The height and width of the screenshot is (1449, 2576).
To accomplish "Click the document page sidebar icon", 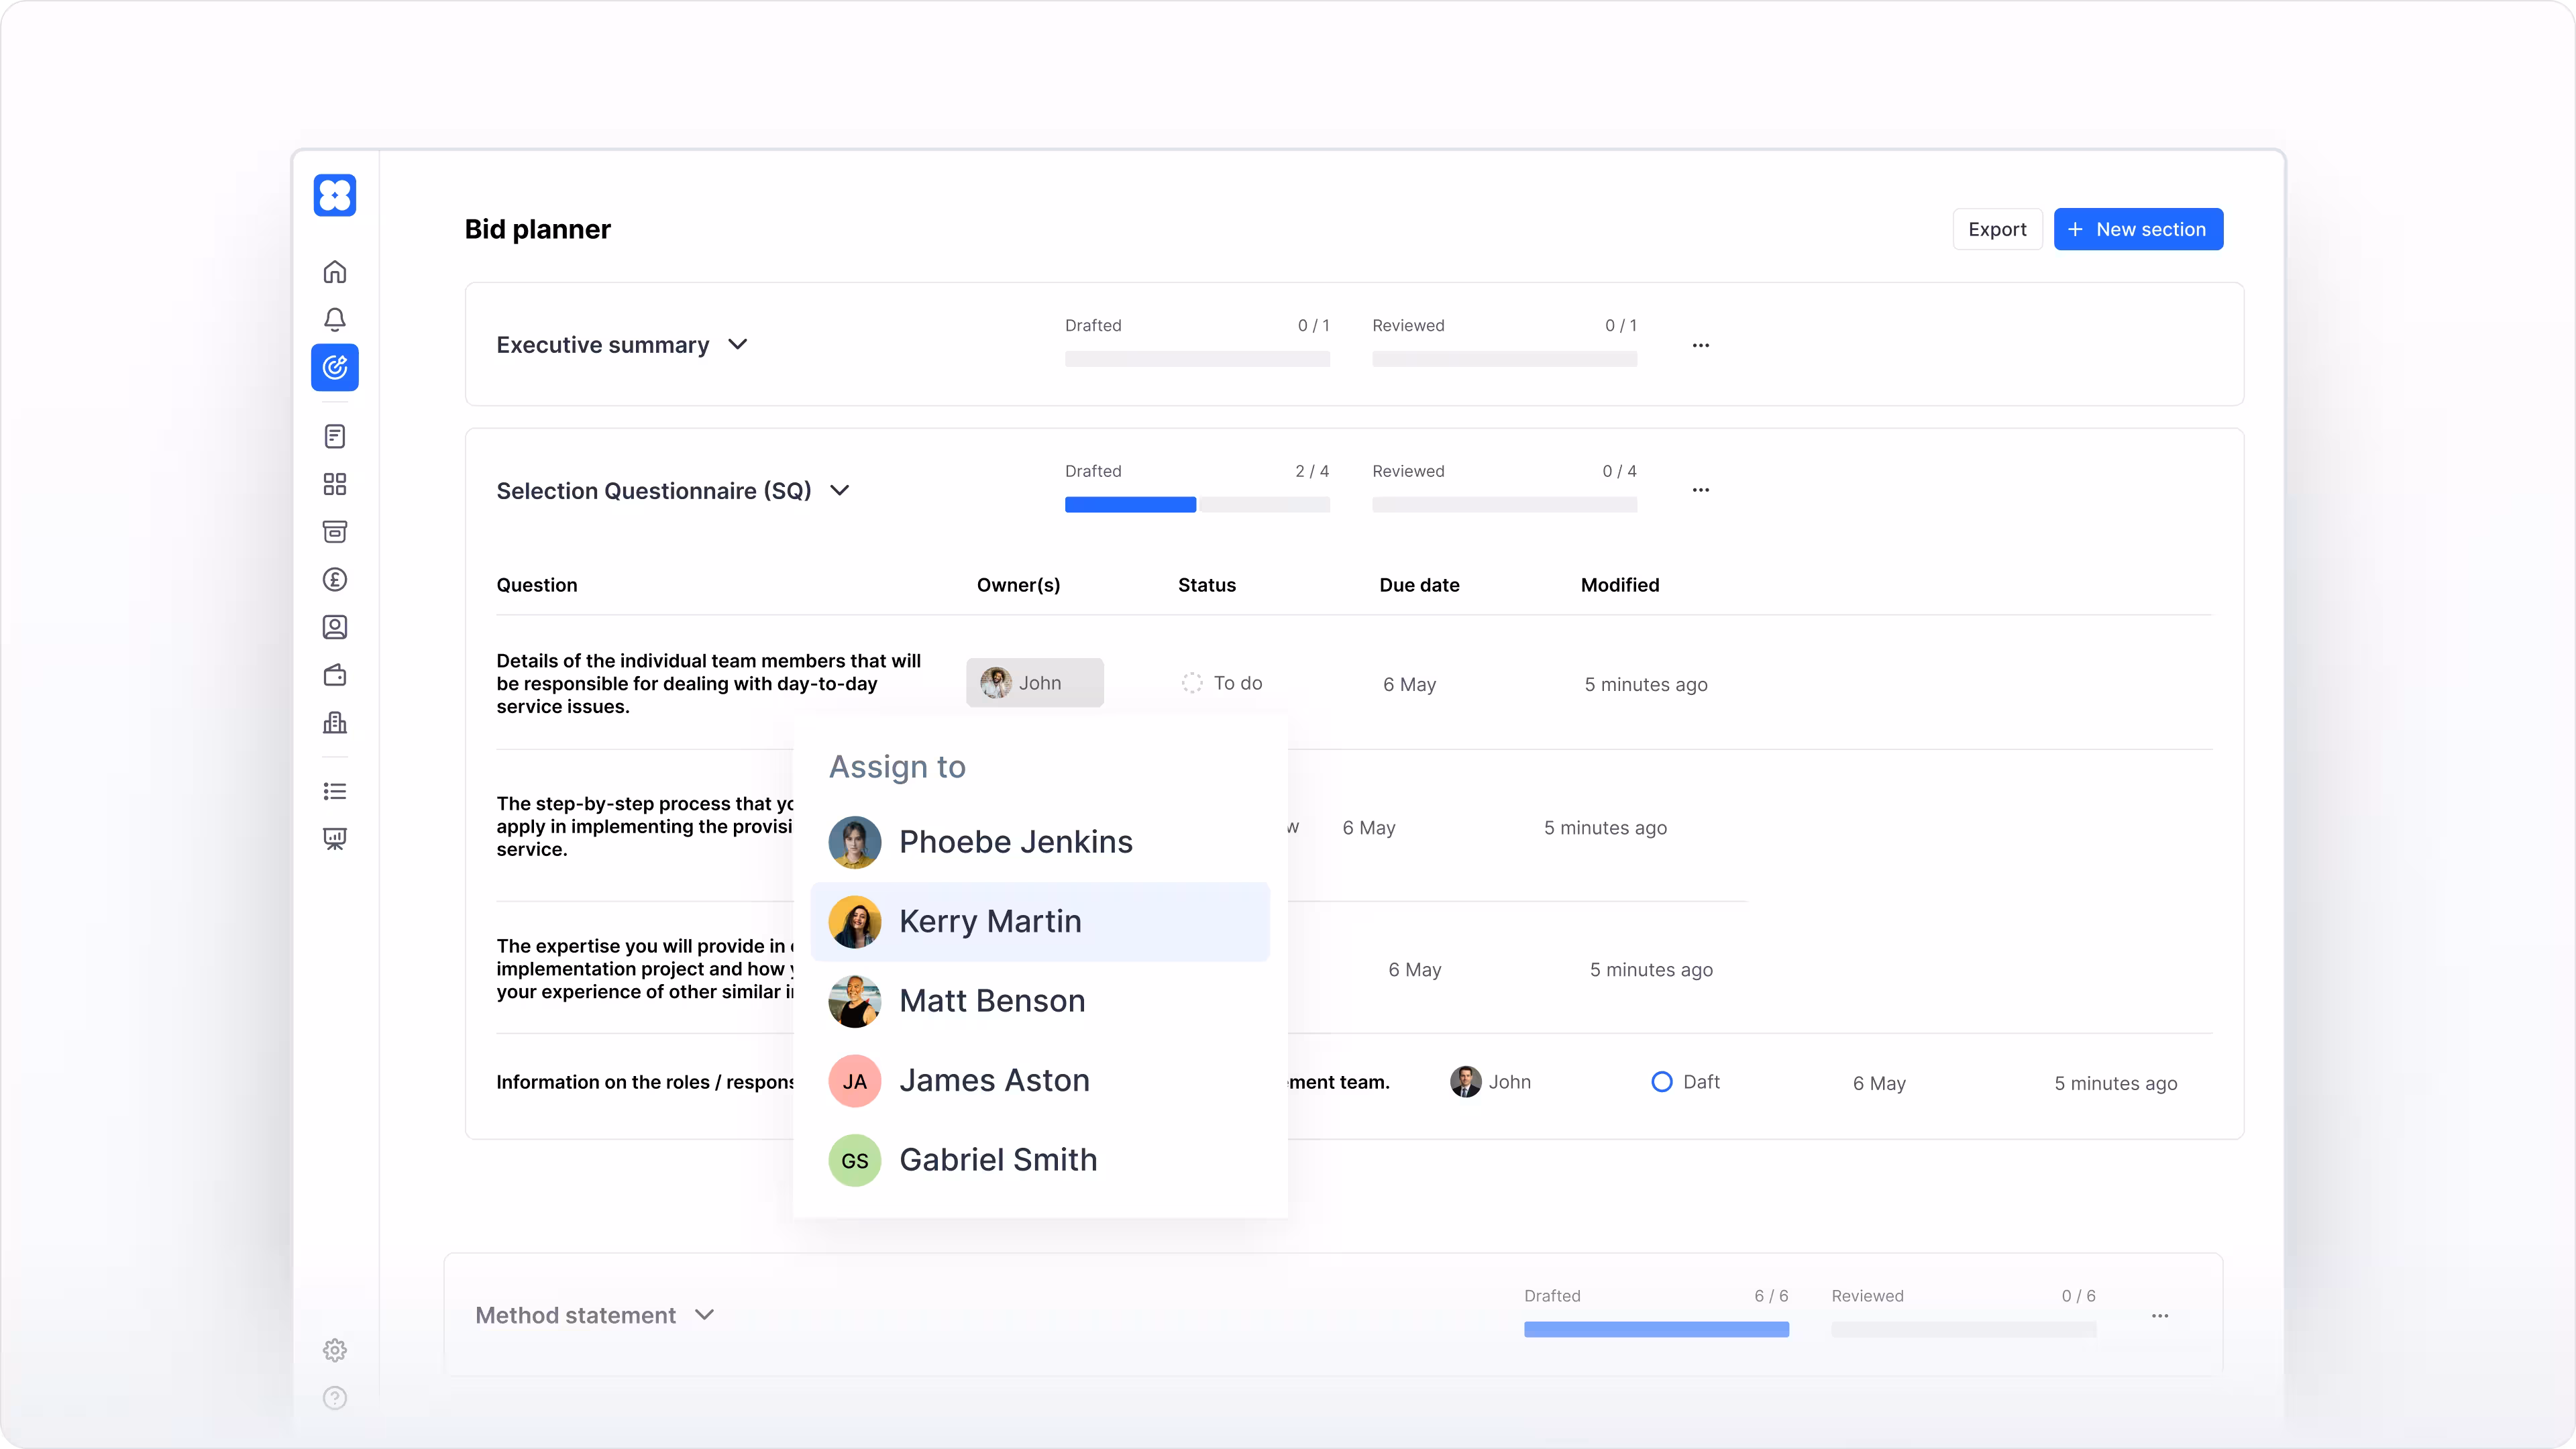I will pyautogui.click(x=335, y=436).
